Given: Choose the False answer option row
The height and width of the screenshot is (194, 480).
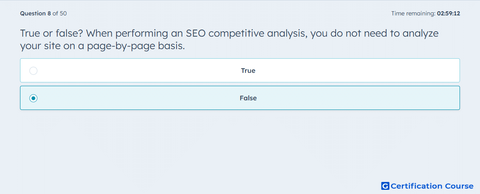Looking at the screenshot, I should [x=240, y=98].
